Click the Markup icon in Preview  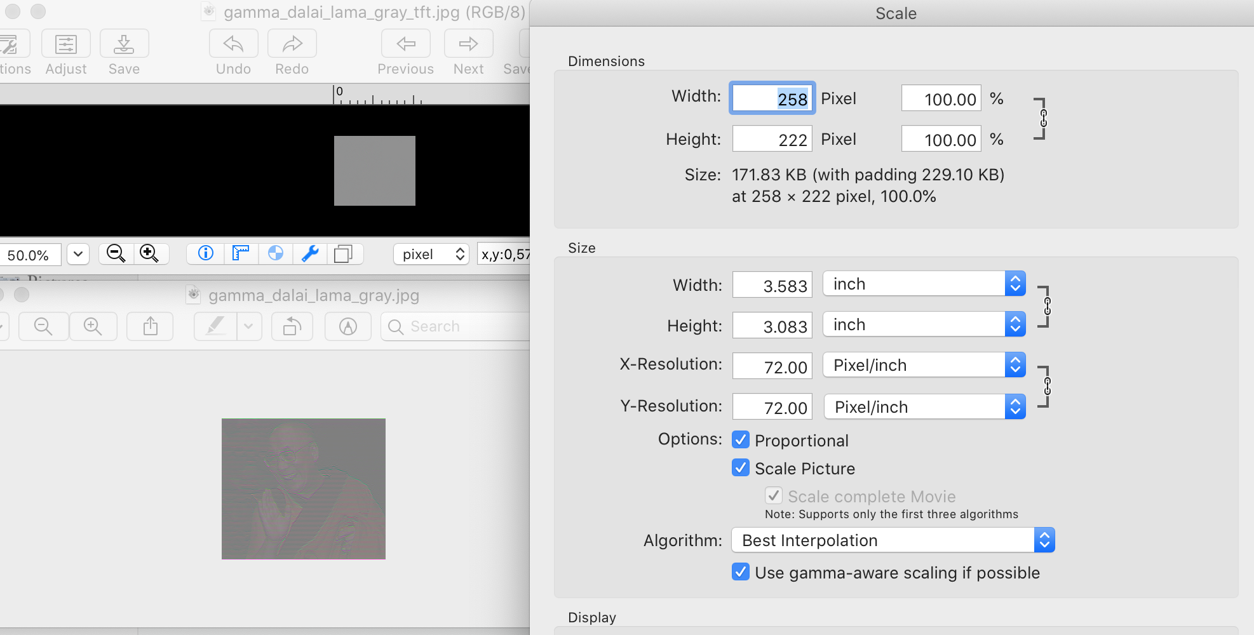click(348, 326)
